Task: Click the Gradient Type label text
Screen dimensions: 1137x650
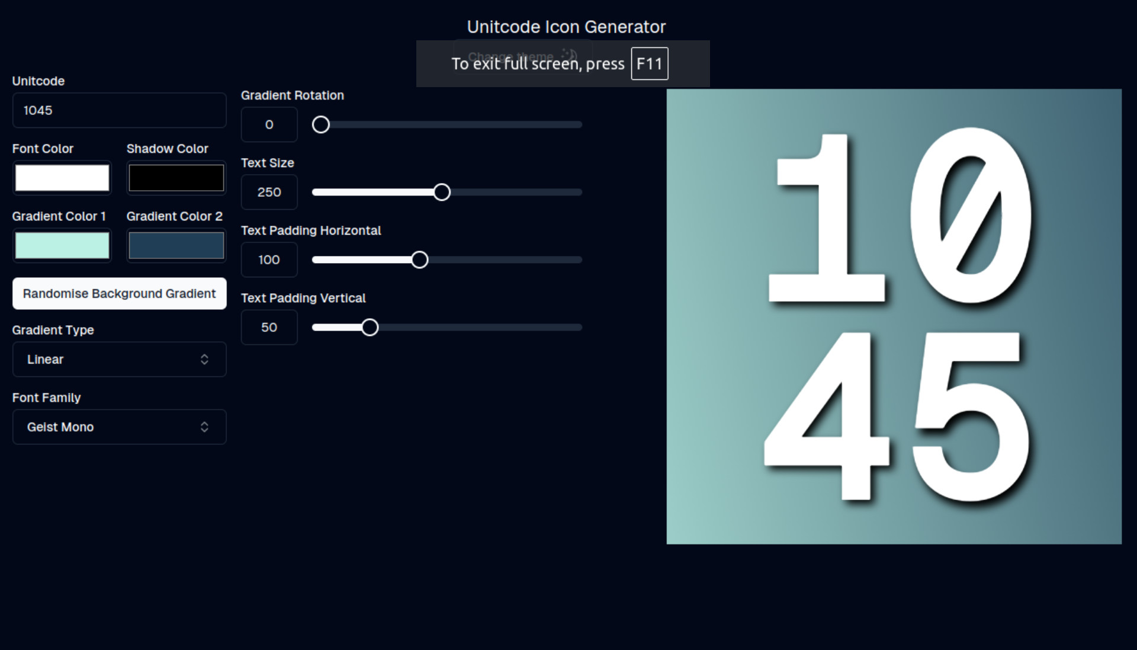Action: click(53, 330)
